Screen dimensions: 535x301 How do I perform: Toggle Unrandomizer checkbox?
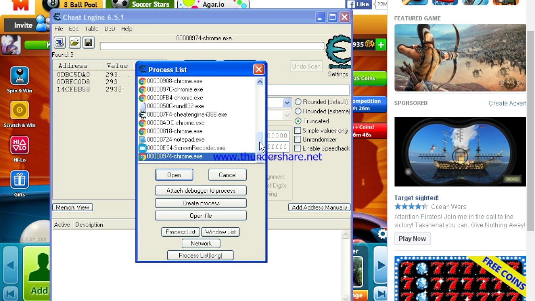pyautogui.click(x=298, y=139)
